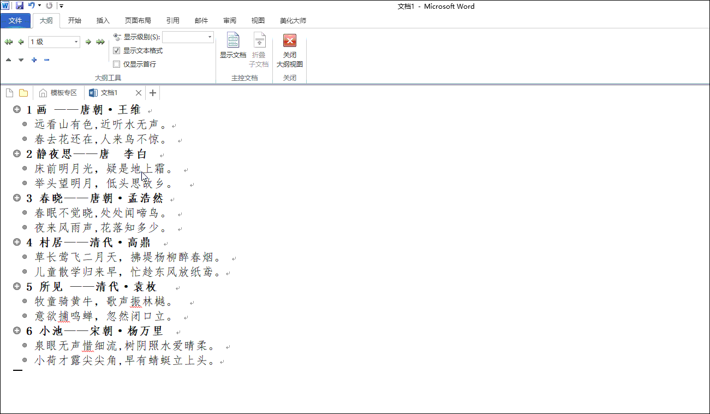The width and height of the screenshot is (710, 414).
Task: Click the Demote (right arrow) outline tool
Action: coord(88,42)
